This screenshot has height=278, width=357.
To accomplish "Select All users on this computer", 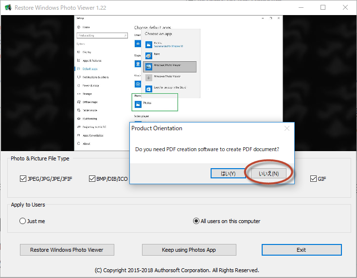I will [227, 221].
